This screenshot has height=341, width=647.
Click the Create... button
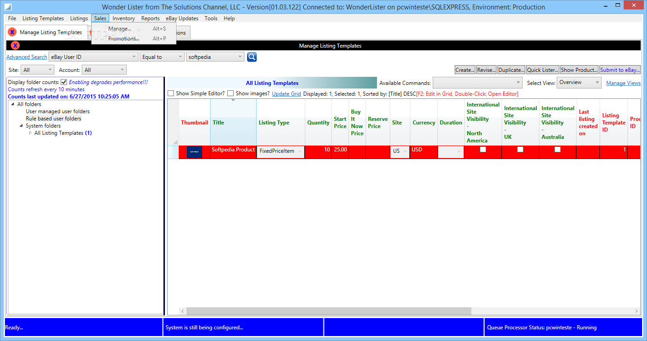point(465,70)
